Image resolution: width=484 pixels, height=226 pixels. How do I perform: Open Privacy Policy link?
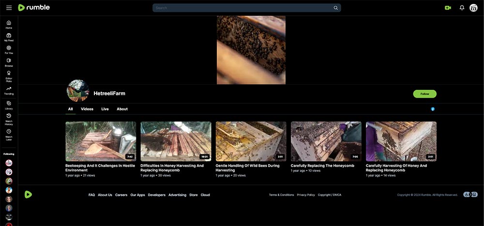click(306, 195)
